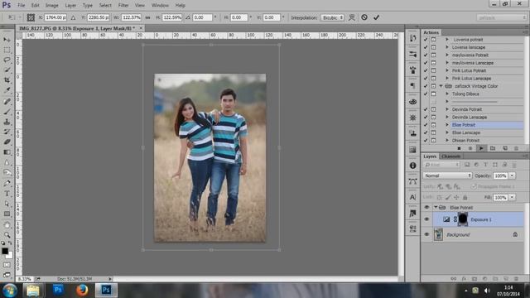Expand the maylovenia Potrait action

click(447, 55)
